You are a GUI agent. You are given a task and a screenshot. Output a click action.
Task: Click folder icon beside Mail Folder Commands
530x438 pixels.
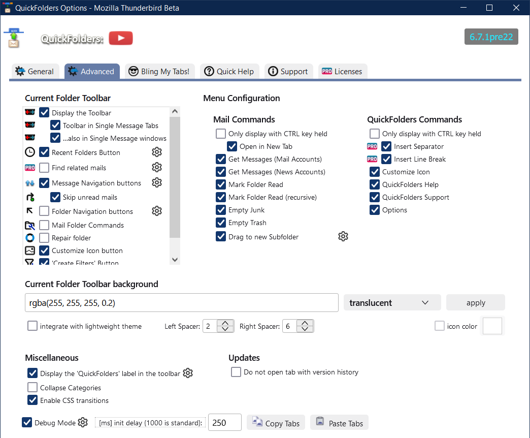click(30, 225)
